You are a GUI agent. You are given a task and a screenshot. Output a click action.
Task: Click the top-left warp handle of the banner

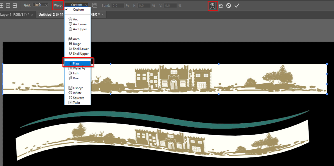3,64
